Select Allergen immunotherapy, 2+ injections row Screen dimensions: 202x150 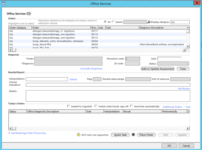(98, 31)
